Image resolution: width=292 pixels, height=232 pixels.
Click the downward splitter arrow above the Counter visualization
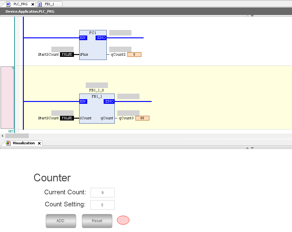[x=252, y=148]
